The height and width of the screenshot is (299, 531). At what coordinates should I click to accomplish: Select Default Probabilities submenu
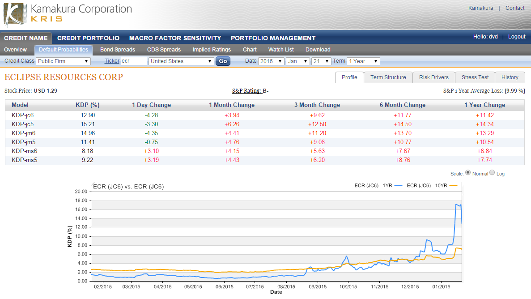(x=64, y=50)
